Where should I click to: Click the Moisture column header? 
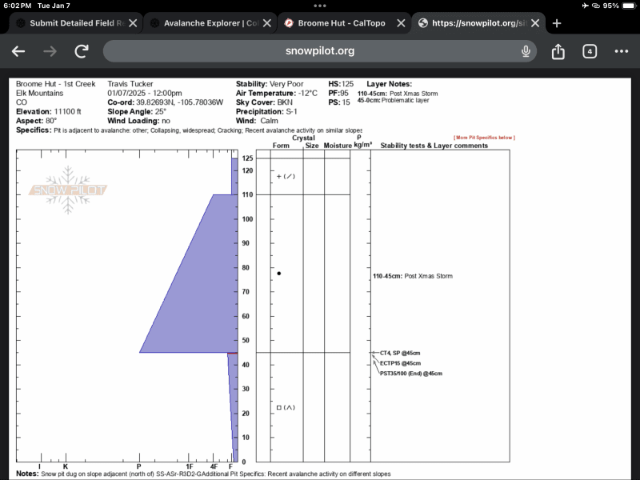pyautogui.click(x=338, y=146)
